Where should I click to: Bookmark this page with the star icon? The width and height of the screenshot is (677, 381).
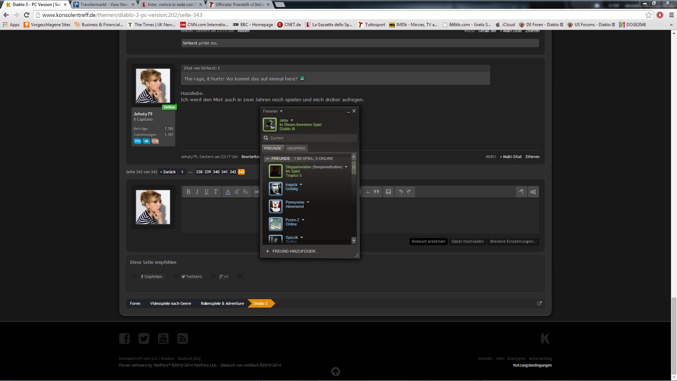[x=649, y=15]
